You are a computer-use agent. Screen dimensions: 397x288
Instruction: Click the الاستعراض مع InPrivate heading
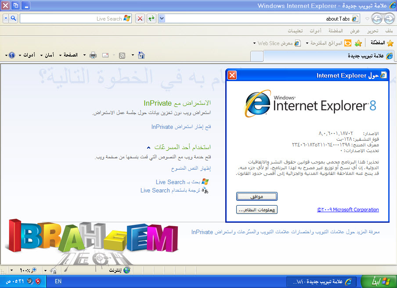177,103
